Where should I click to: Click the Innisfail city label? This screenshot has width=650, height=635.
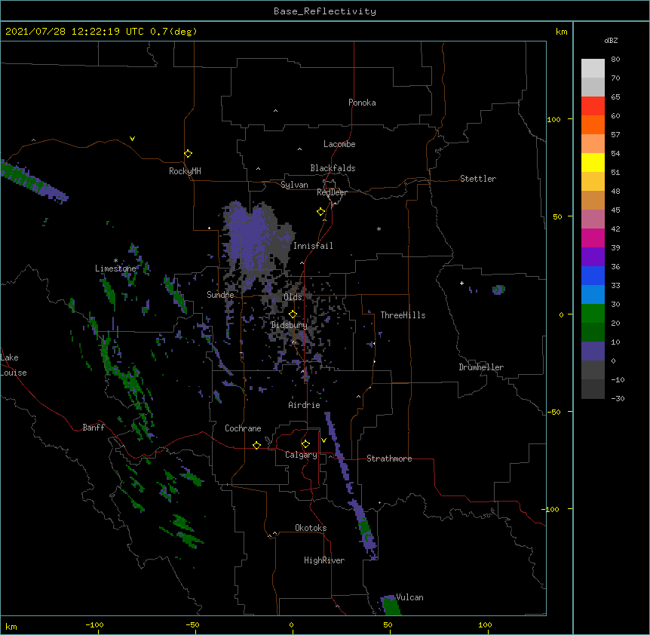(x=313, y=246)
